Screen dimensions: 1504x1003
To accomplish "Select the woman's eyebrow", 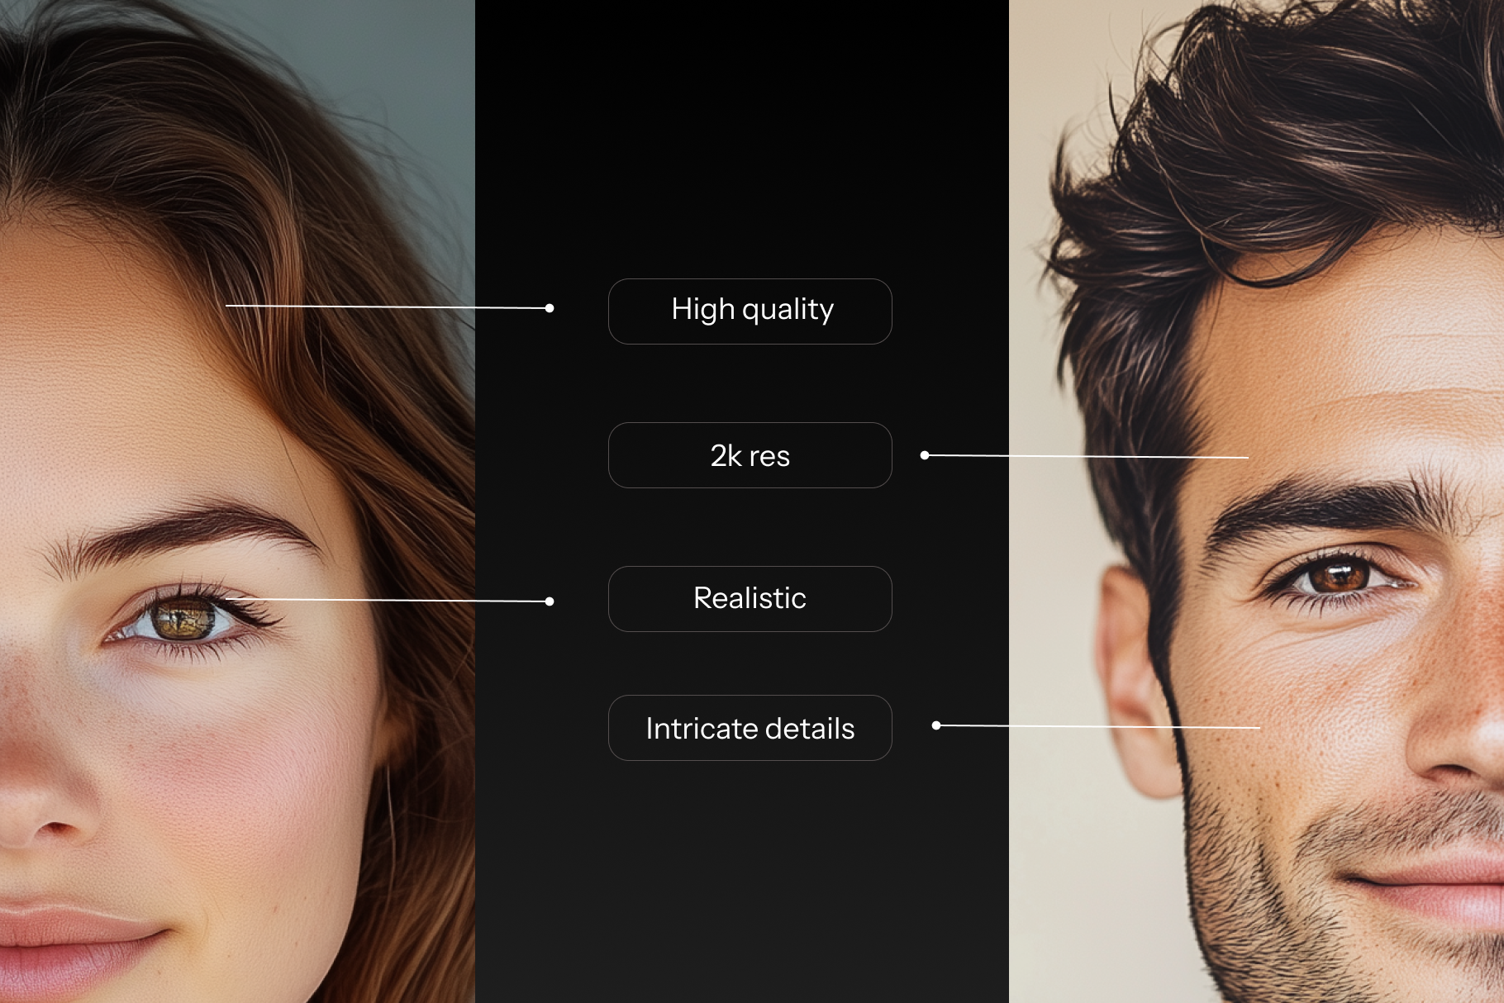I will (190, 529).
